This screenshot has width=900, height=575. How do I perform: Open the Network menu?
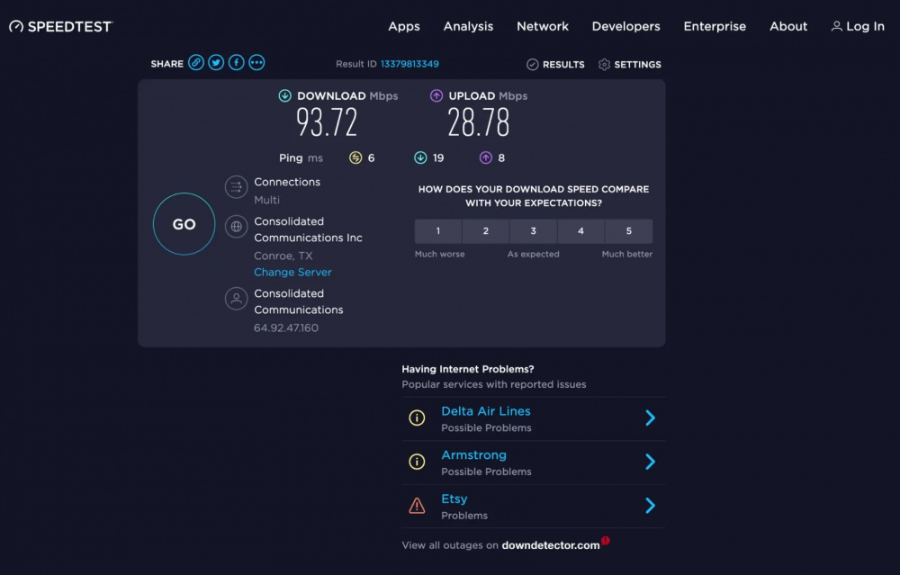point(543,26)
